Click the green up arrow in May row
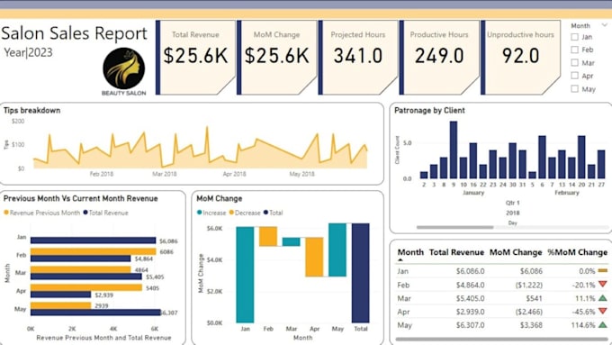Screen dimensions: 612x345 603,324
